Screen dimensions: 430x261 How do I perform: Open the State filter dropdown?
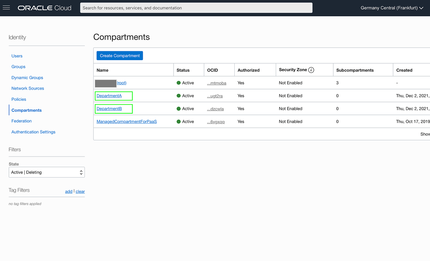[x=47, y=172]
